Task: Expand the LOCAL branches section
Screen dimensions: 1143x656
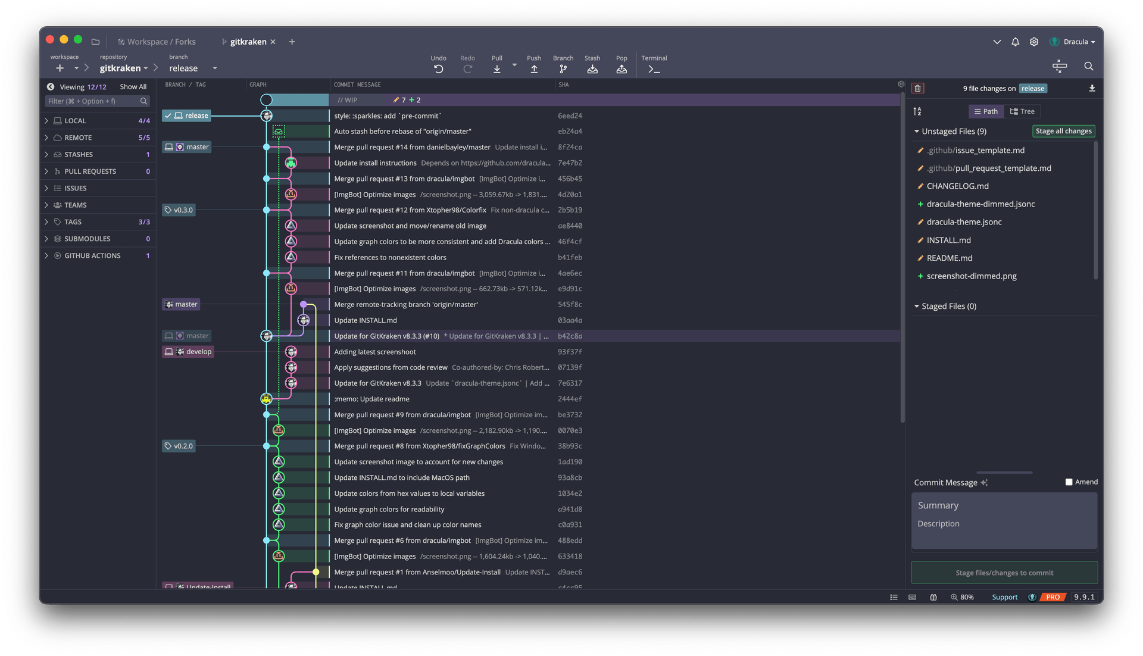Action: (49, 120)
